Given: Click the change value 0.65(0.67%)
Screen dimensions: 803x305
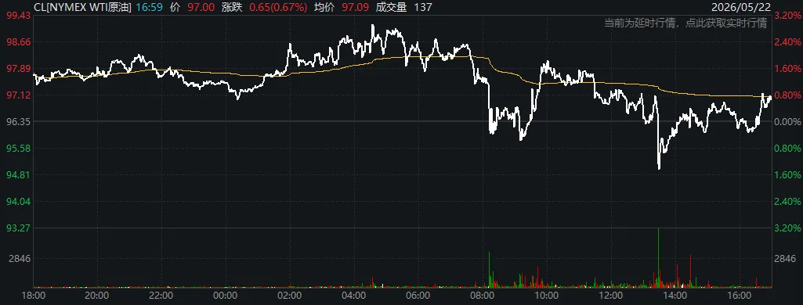Looking at the screenshot, I should tap(278, 7).
